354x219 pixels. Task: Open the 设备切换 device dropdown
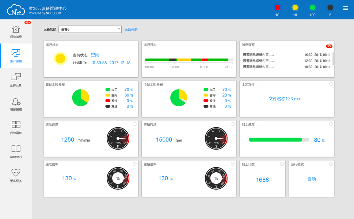click(90, 29)
